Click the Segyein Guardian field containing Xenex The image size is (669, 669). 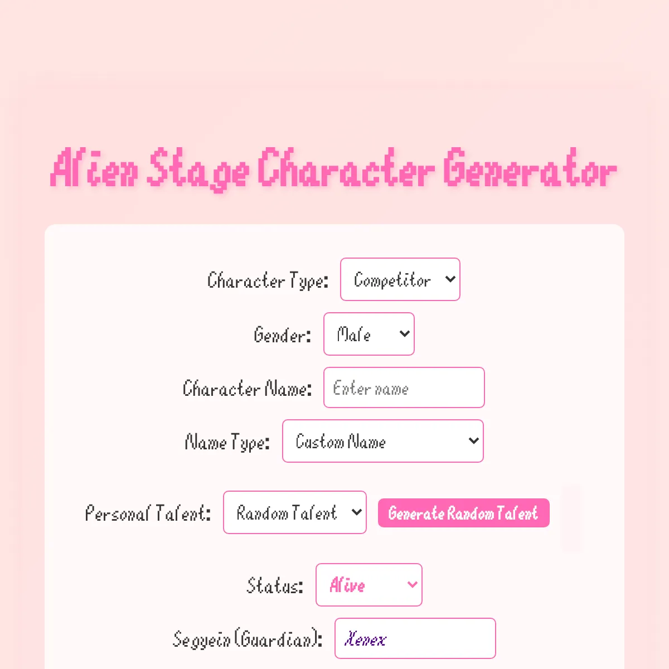415,638
